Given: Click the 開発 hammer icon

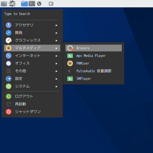Looking at the screenshot, I should click(x=9, y=33).
